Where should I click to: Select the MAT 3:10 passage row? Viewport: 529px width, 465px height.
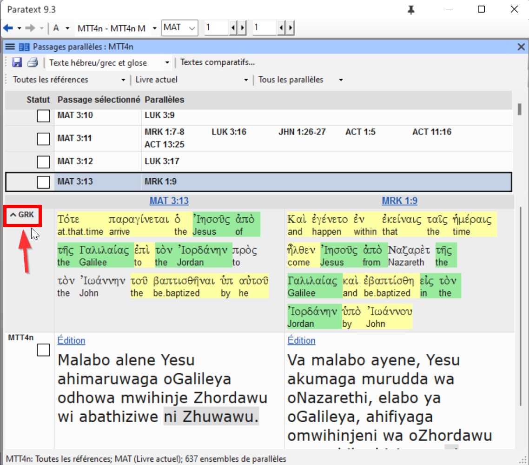pos(258,115)
